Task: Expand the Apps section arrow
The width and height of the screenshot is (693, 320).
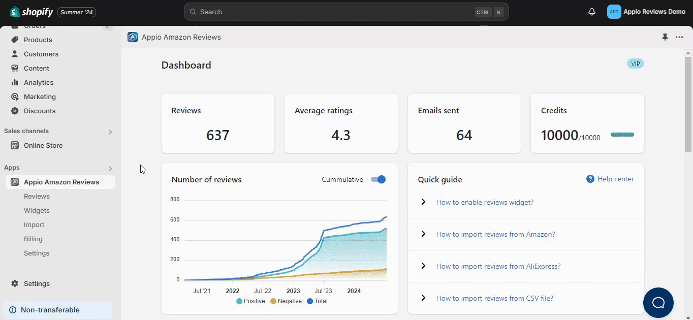Action: click(x=110, y=169)
